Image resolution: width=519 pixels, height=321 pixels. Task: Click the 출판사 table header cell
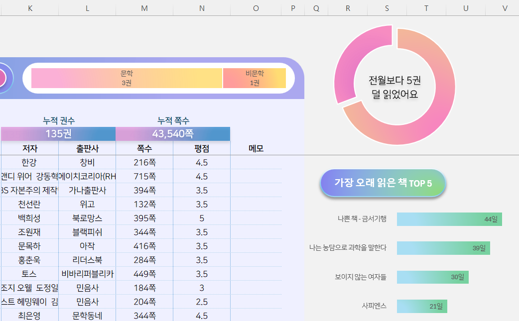click(x=87, y=148)
